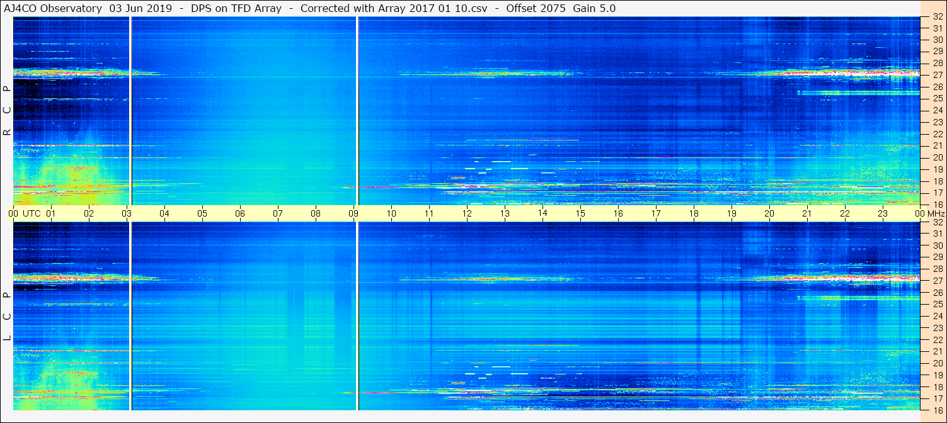Image resolution: width=947 pixels, height=423 pixels.
Task: Click the 24 MHz label on the lower LCP scale
Action: (938, 316)
